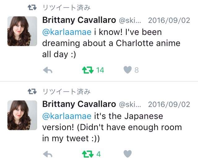198x165 pixels.
Task: Toggle retweet on the tweet with 4 retweets
Action: (88, 154)
